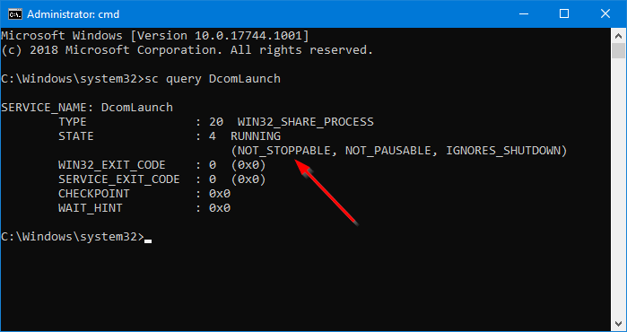
Task: Click the Windows version line at top
Action: point(155,36)
